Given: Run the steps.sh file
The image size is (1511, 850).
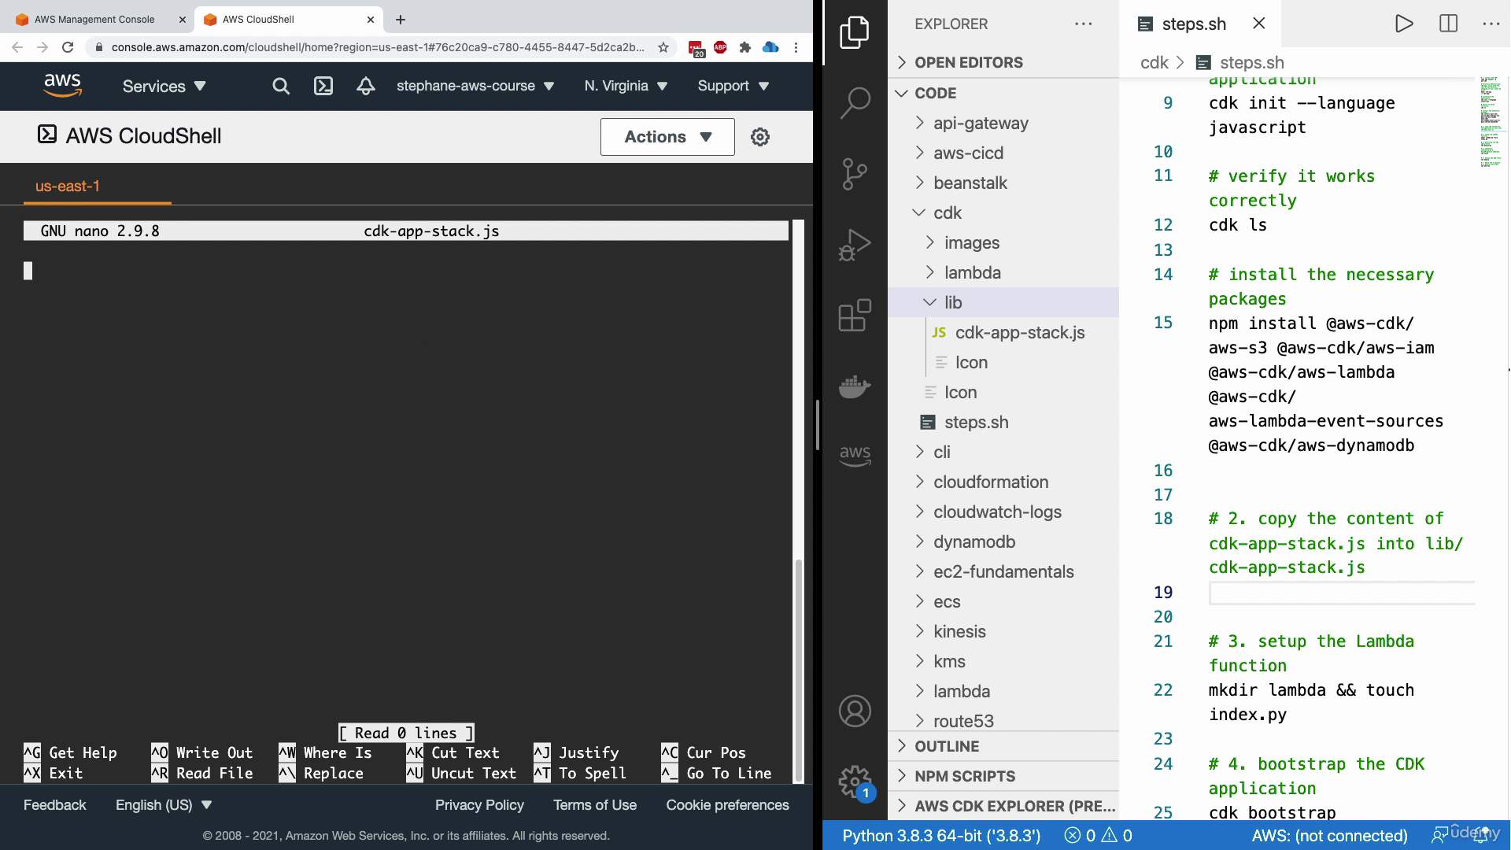Looking at the screenshot, I should point(1404,24).
